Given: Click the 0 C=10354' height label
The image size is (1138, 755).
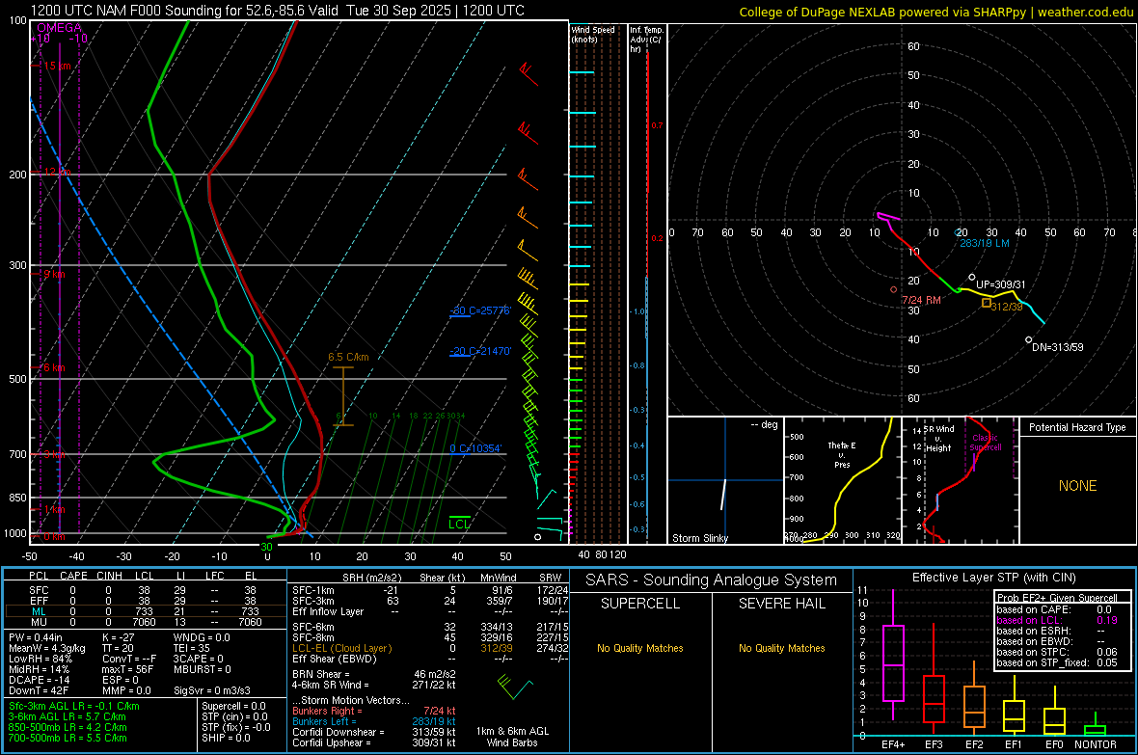Looking at the screenshot, I should [x=475, y=448].
